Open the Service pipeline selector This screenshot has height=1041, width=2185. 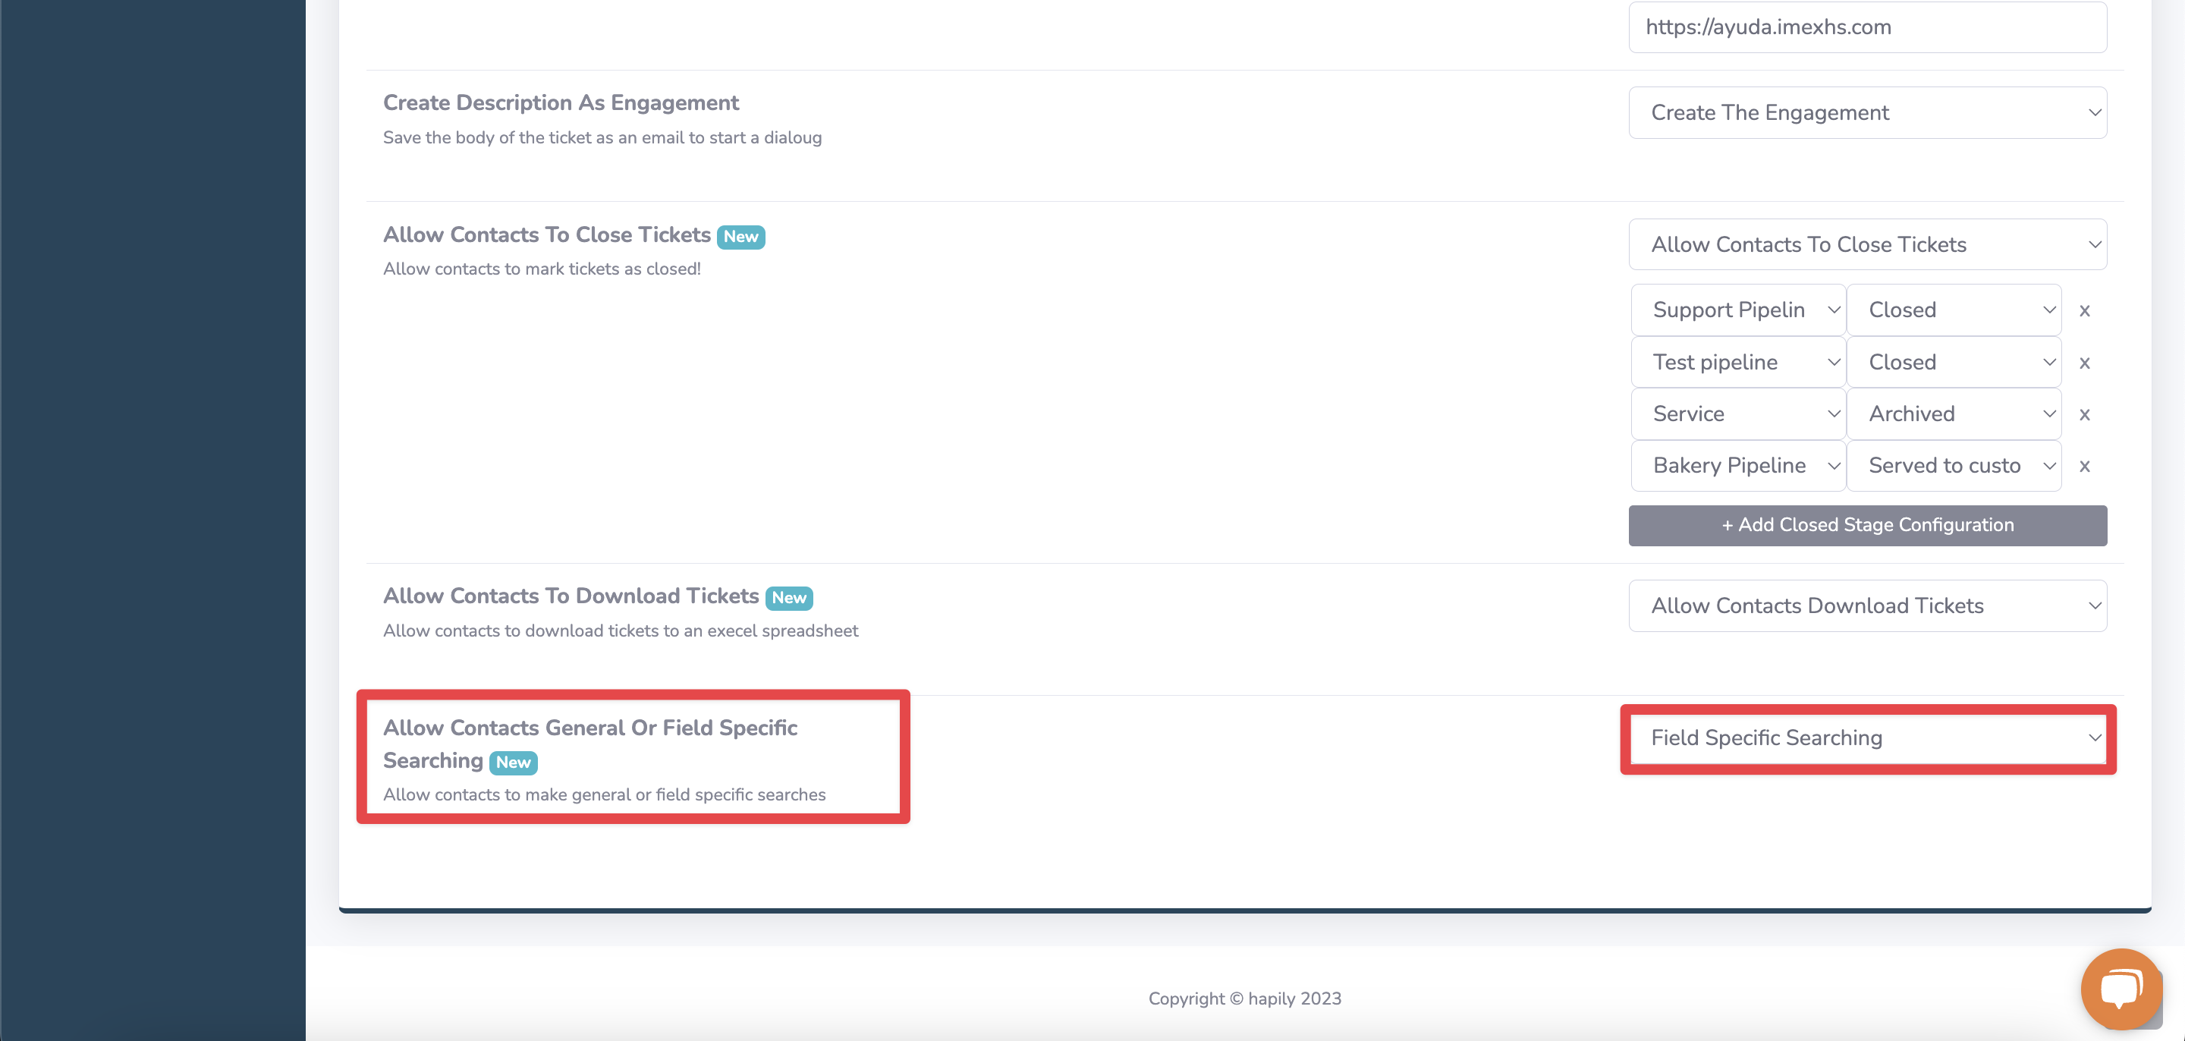tap(1738, 414)
